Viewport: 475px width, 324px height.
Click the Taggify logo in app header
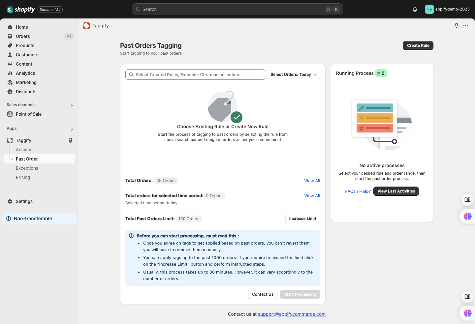pos(86,26)
